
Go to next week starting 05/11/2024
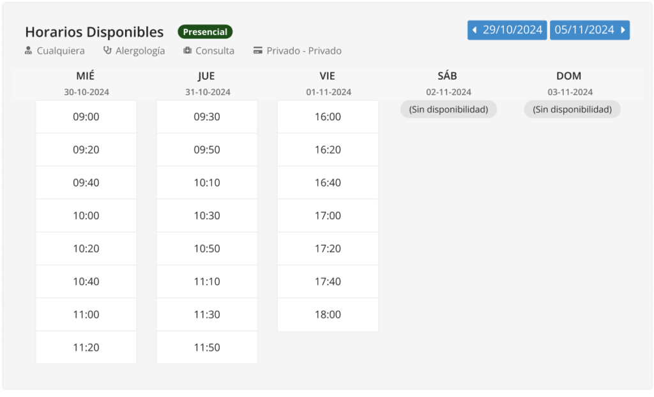(589, 30)
